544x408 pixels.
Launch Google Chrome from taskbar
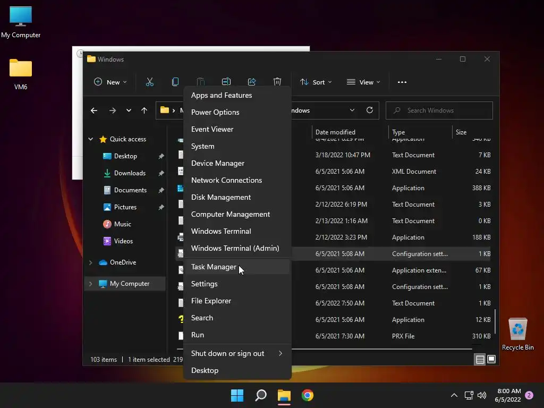tap(308, 395)
